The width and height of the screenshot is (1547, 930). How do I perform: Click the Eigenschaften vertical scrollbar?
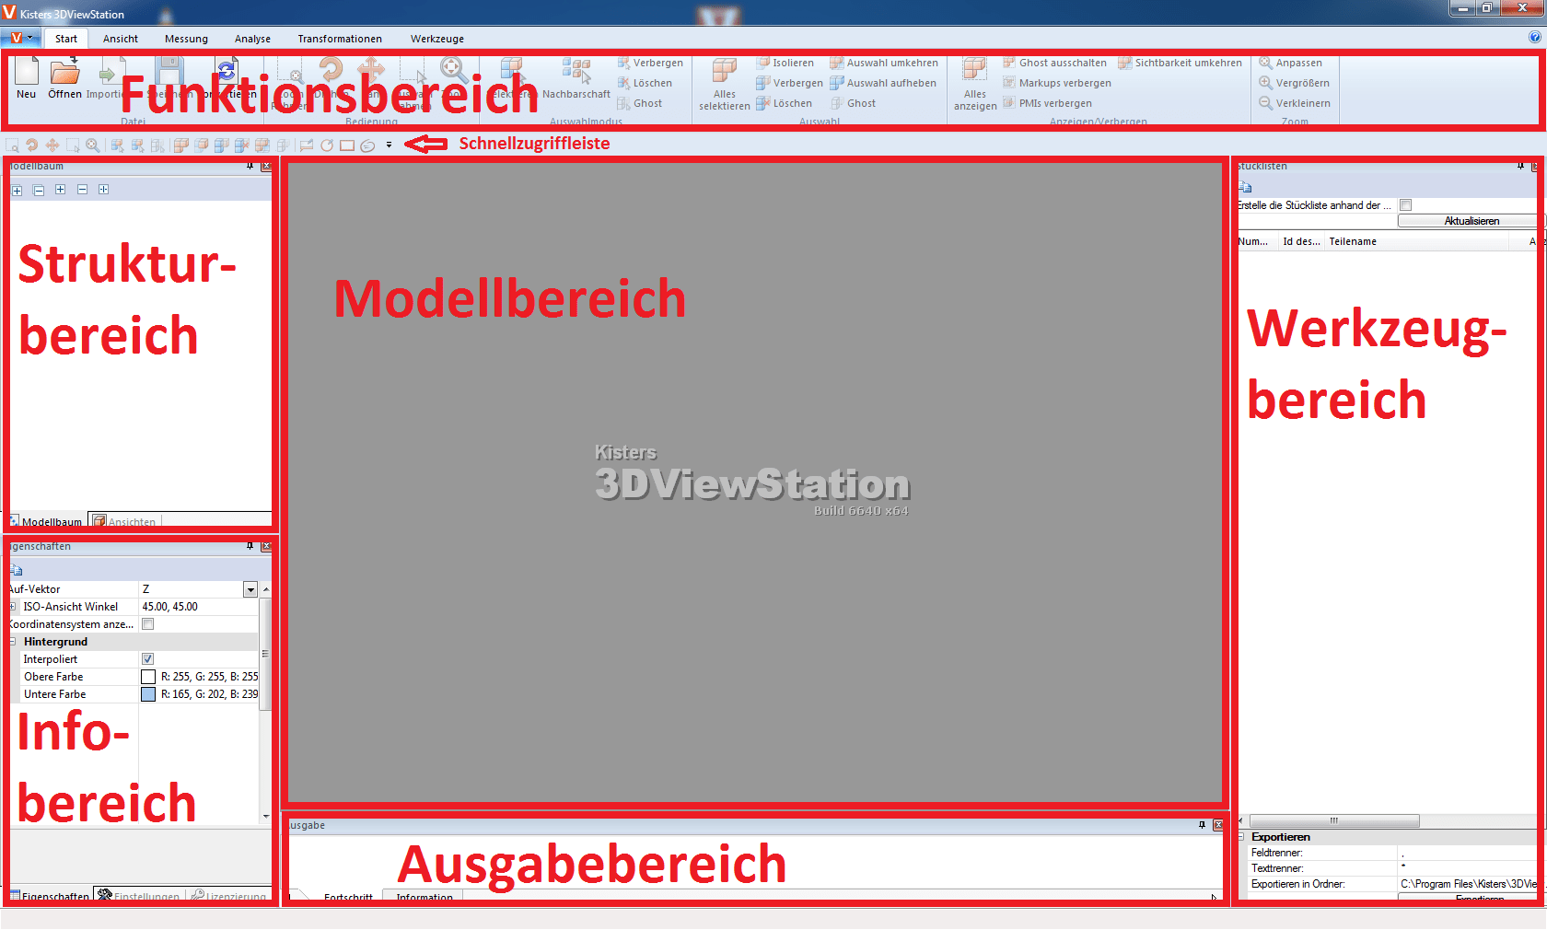coord(265,654)
